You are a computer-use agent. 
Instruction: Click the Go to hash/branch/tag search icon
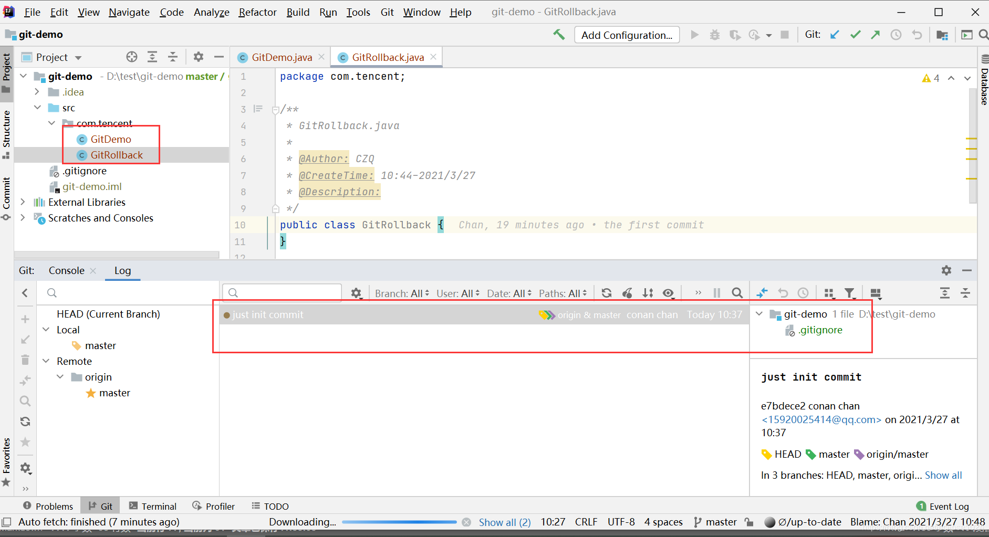pos(737,293)
